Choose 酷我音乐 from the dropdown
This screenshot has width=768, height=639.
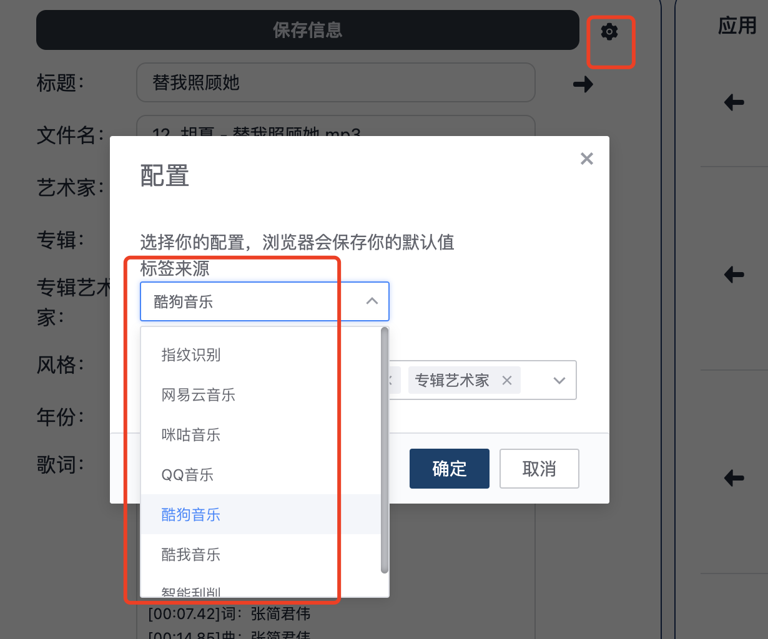pyautogui.click(x=191, y=555)
